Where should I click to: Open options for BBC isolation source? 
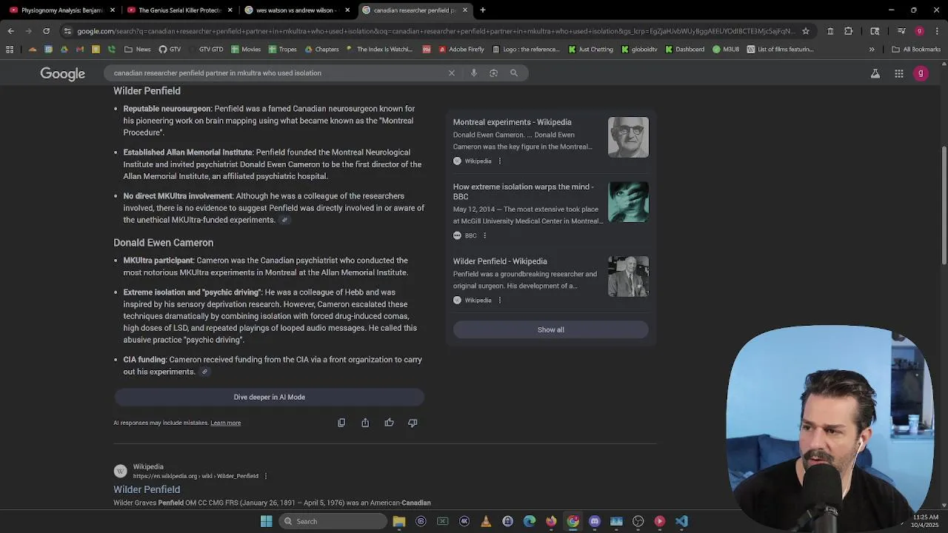pos(485,235)
